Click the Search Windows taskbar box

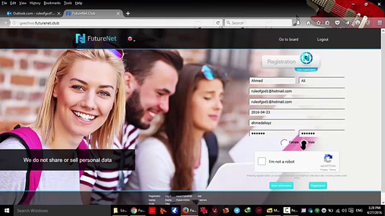coord(62,211)
